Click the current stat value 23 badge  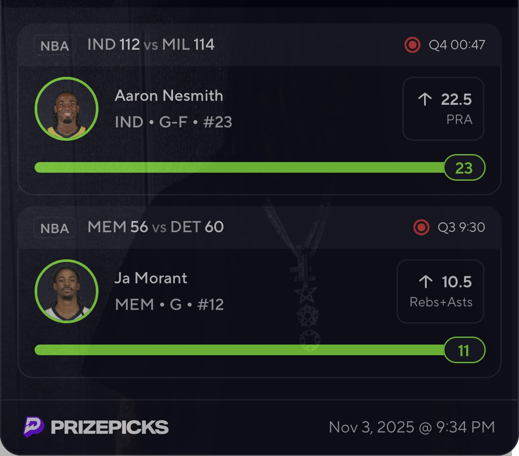coord(464,168)
